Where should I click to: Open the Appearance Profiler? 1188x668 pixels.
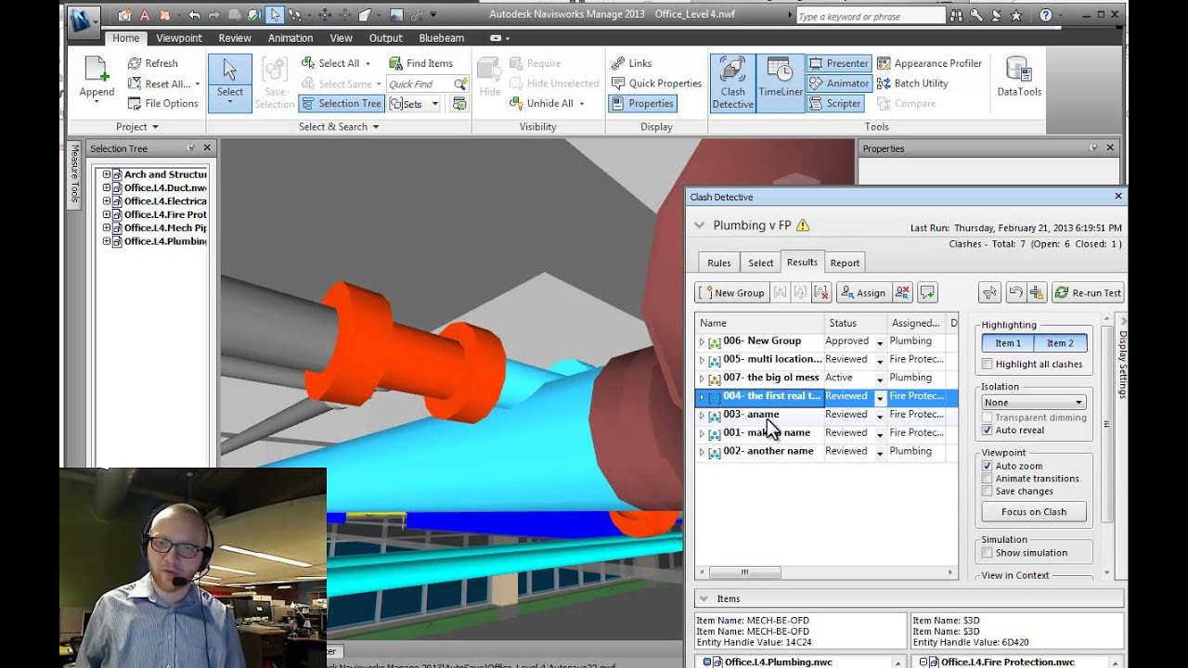(x=929, y=63)
